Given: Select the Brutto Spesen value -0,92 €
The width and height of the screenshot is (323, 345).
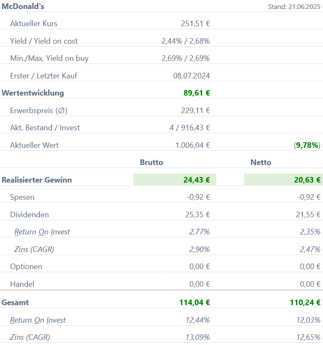Looking at the screenshot, I should coord(198,198).
